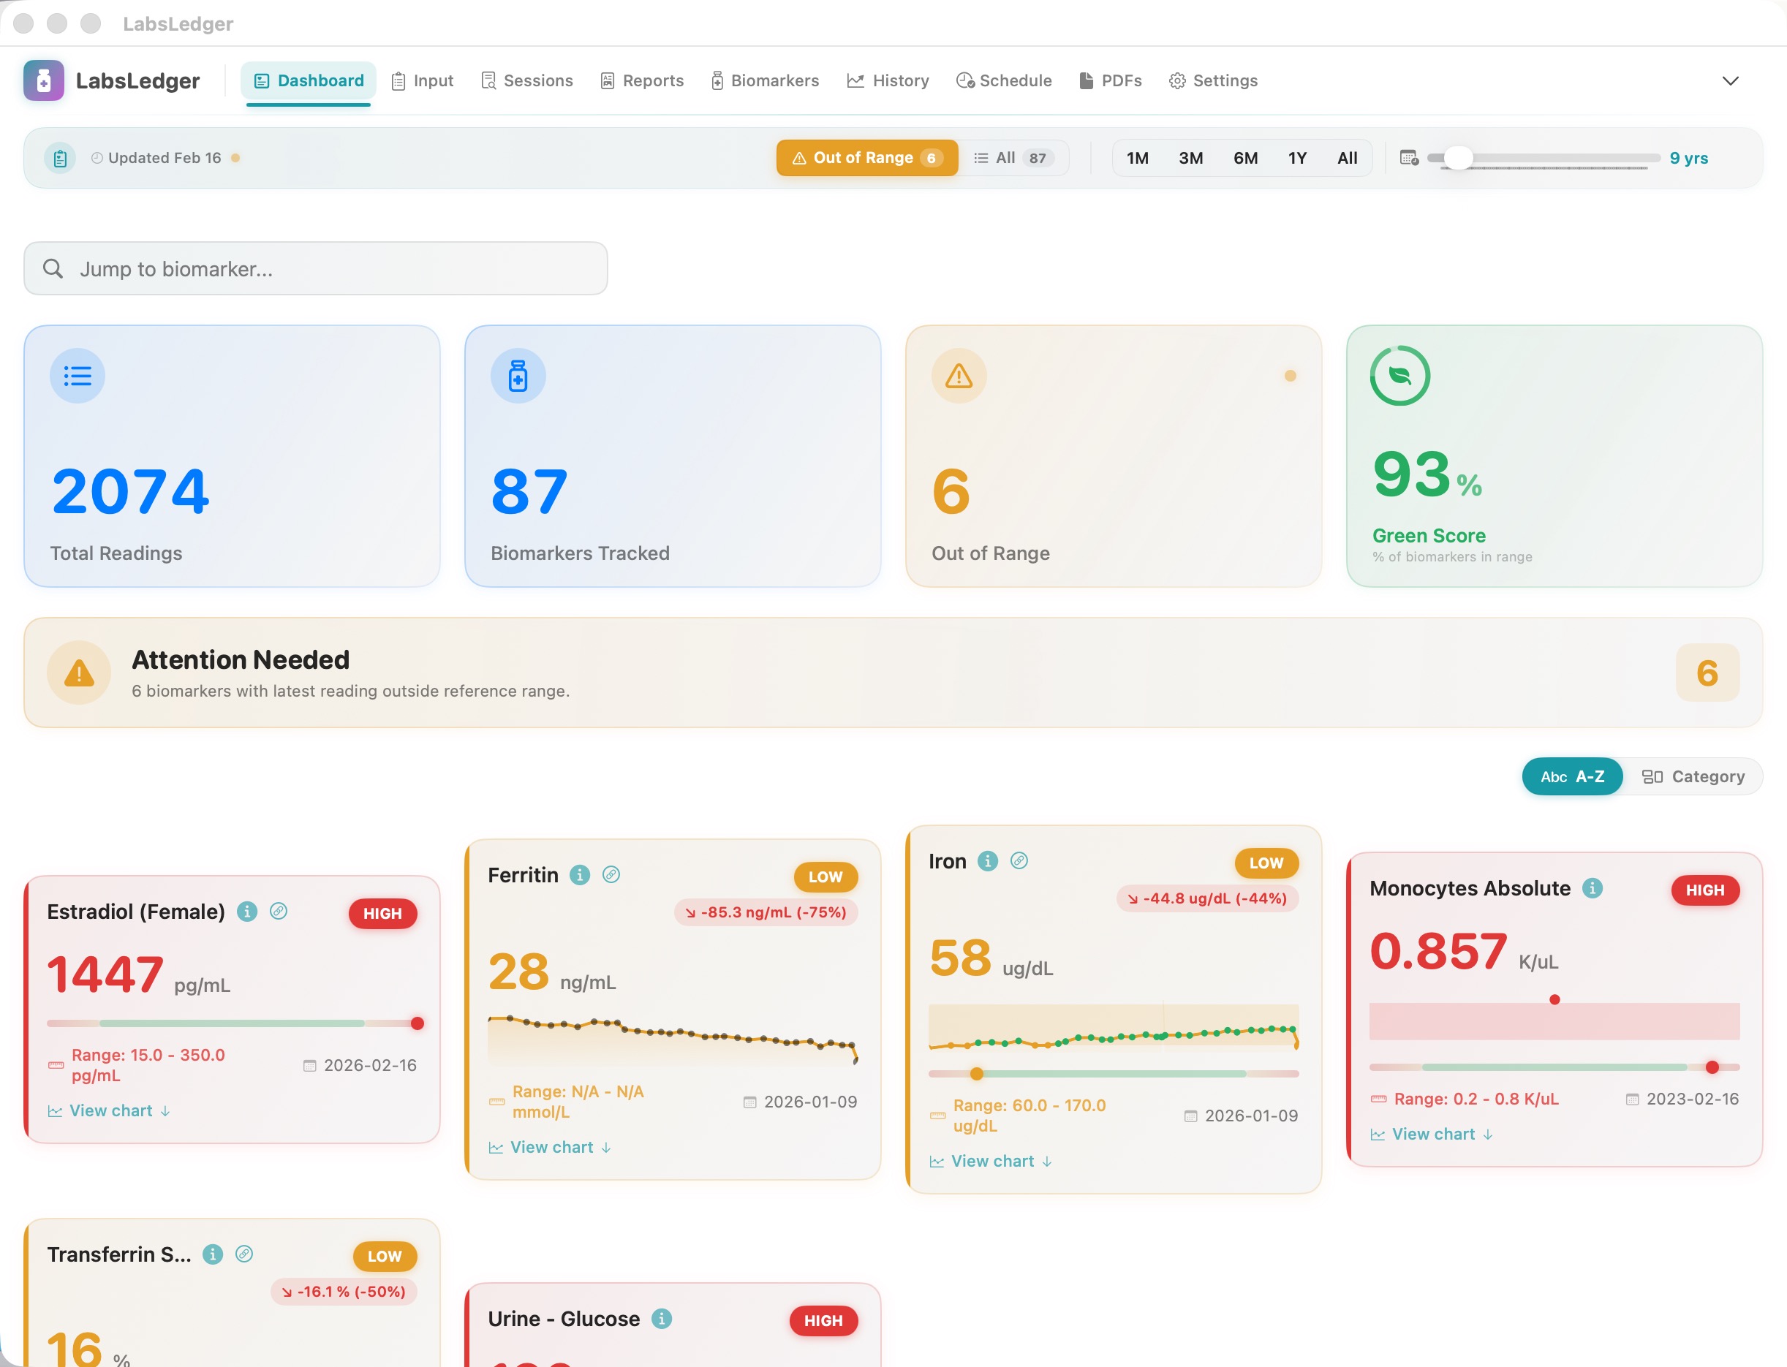Expand the dropdown chevron at top right
This screenshot has width=1787, height=1367.
pyautogui.click(x=1731, y=80)
